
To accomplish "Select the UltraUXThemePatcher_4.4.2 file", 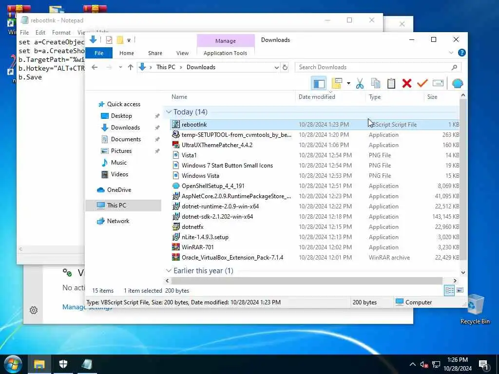I will pos(217,145).
